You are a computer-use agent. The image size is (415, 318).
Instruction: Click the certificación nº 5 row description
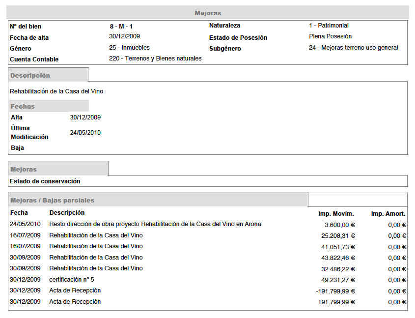pyautogui.click(x=72, y=279)
